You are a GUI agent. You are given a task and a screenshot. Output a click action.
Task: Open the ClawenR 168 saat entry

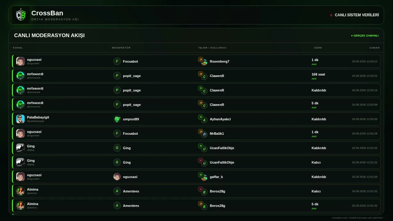[x=196, y=76]
